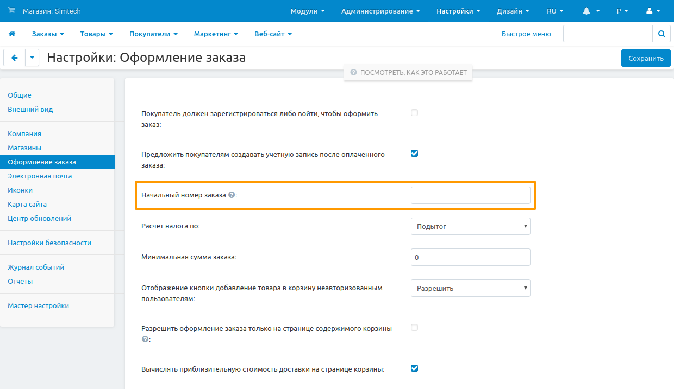Click the search magnifier icon

click(x=661, y=34)
